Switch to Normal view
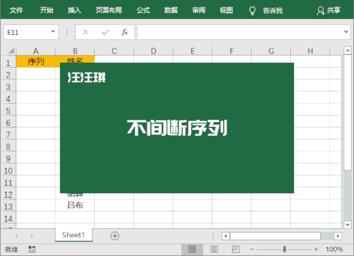 (192, 249)
